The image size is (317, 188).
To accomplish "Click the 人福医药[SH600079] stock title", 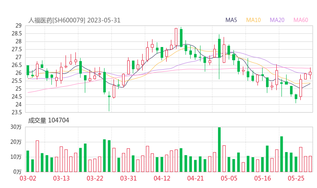I will [57, 20].
